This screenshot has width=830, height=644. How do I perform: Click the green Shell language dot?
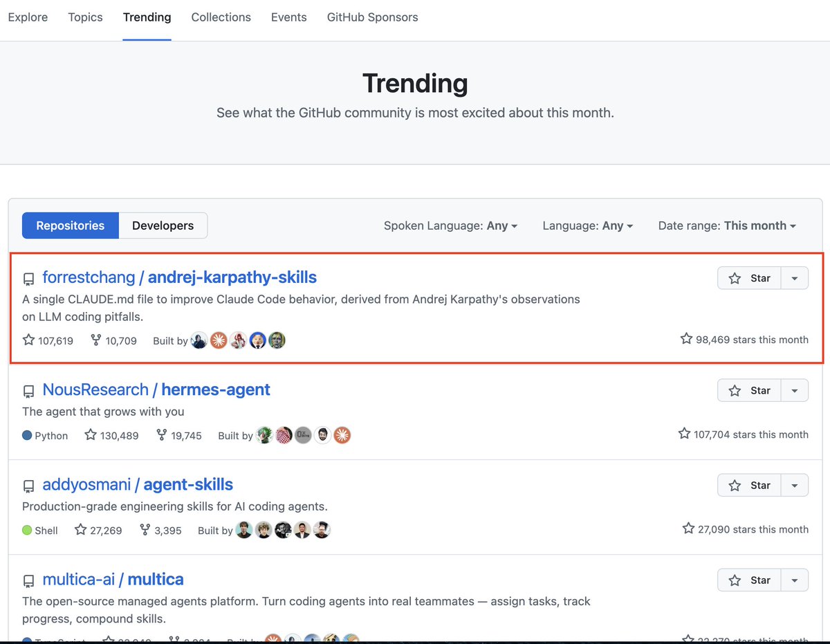27,531
